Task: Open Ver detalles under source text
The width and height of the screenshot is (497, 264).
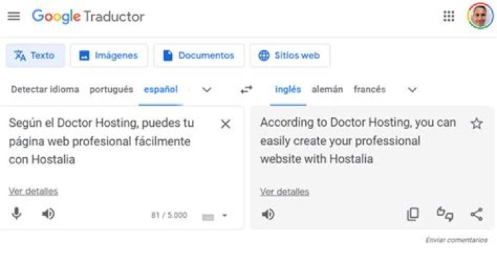Action: coord(33,191)
